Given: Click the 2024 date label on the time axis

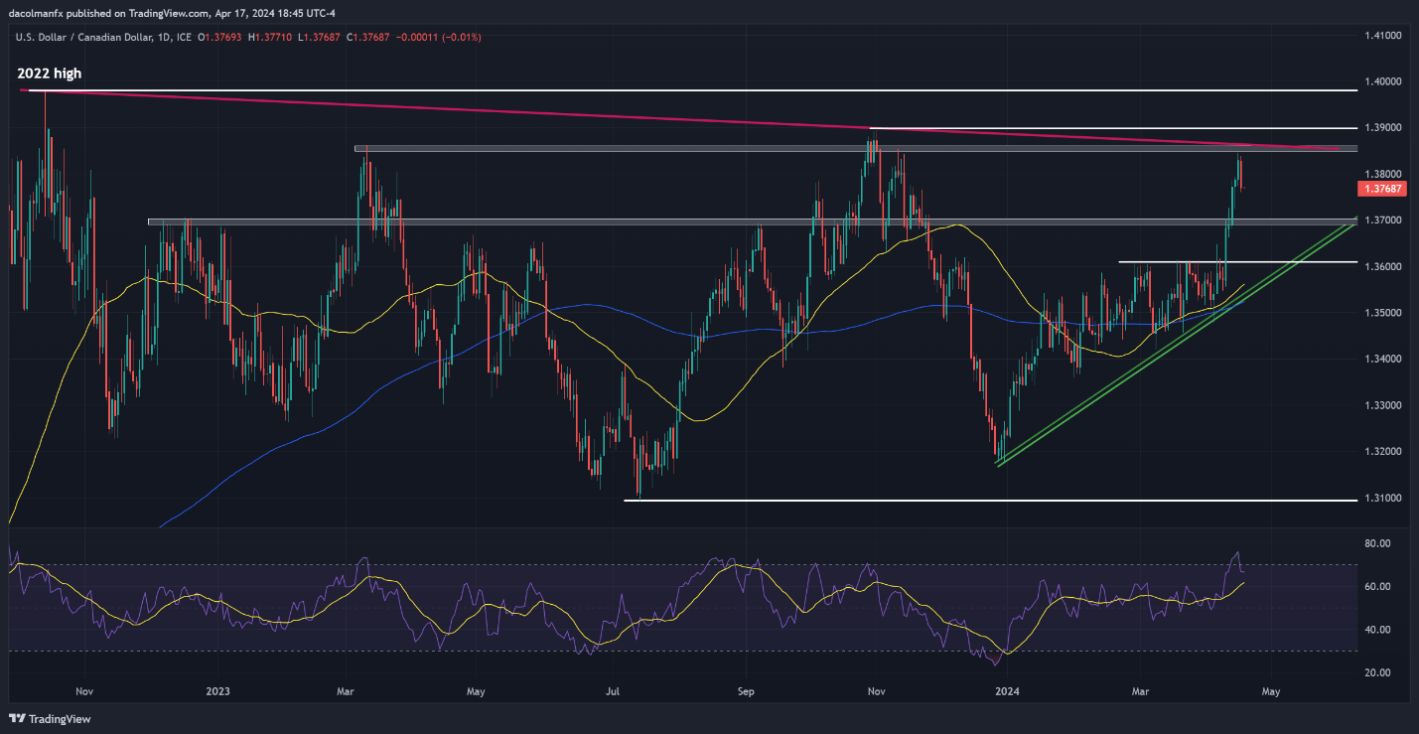Looking at the screenshot, I should (1007, 691).
